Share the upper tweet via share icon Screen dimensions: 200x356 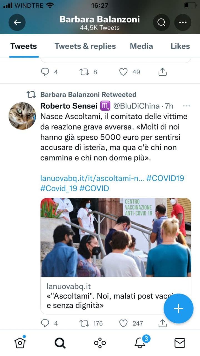(x=162, y=72)
